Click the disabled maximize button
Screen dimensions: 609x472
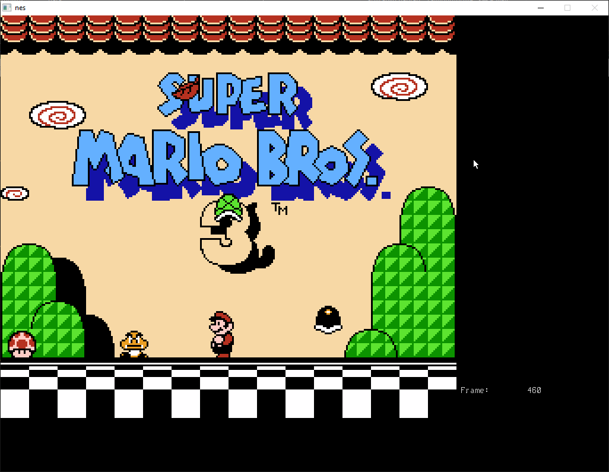point(567,8)
